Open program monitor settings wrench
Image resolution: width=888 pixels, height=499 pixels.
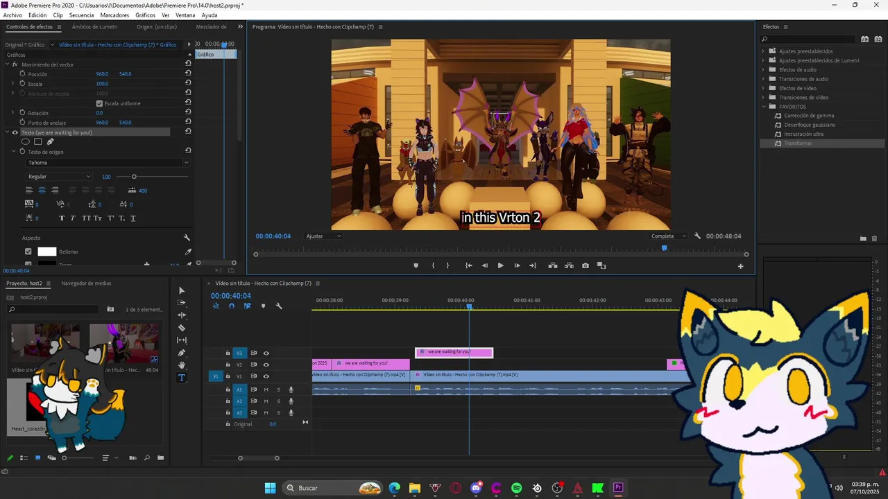point(697,236)
